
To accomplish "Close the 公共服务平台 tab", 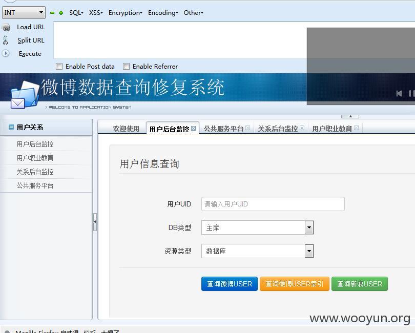I will pyautogui.click(x=248, y=128).
